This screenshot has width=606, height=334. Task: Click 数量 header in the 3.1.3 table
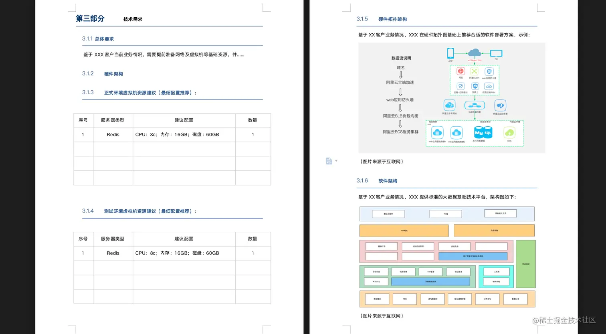(x=252, y=120)
